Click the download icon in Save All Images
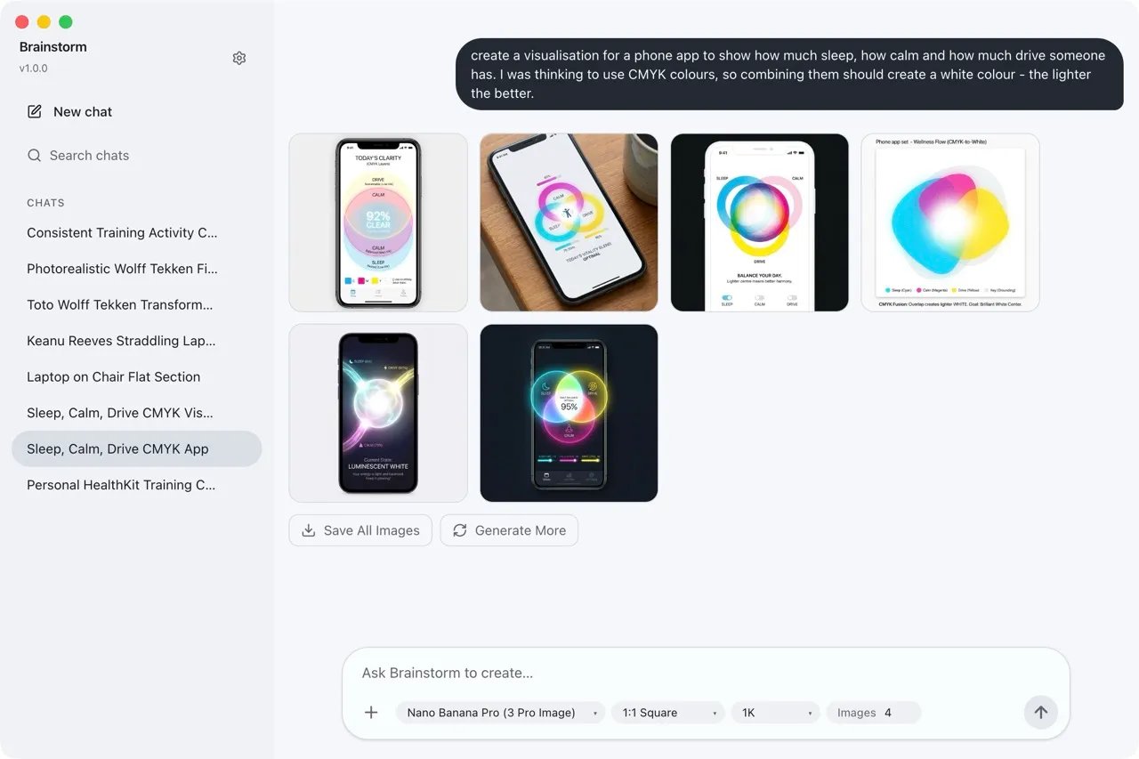1139x759 pixels. [x=309, y=530]
